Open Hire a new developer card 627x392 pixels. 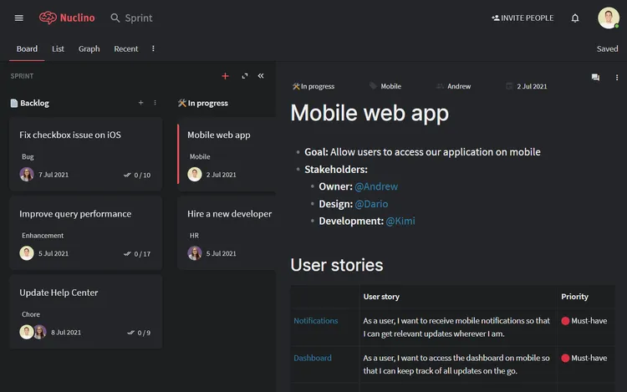click(227, 232)
